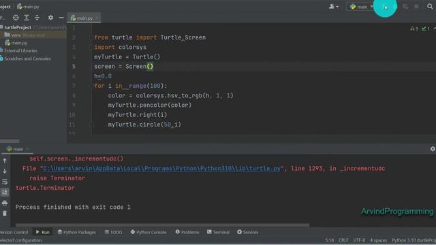Click 'Process finished with exit code 1' text
Screen dimensions: 436x245
point(73,207)
